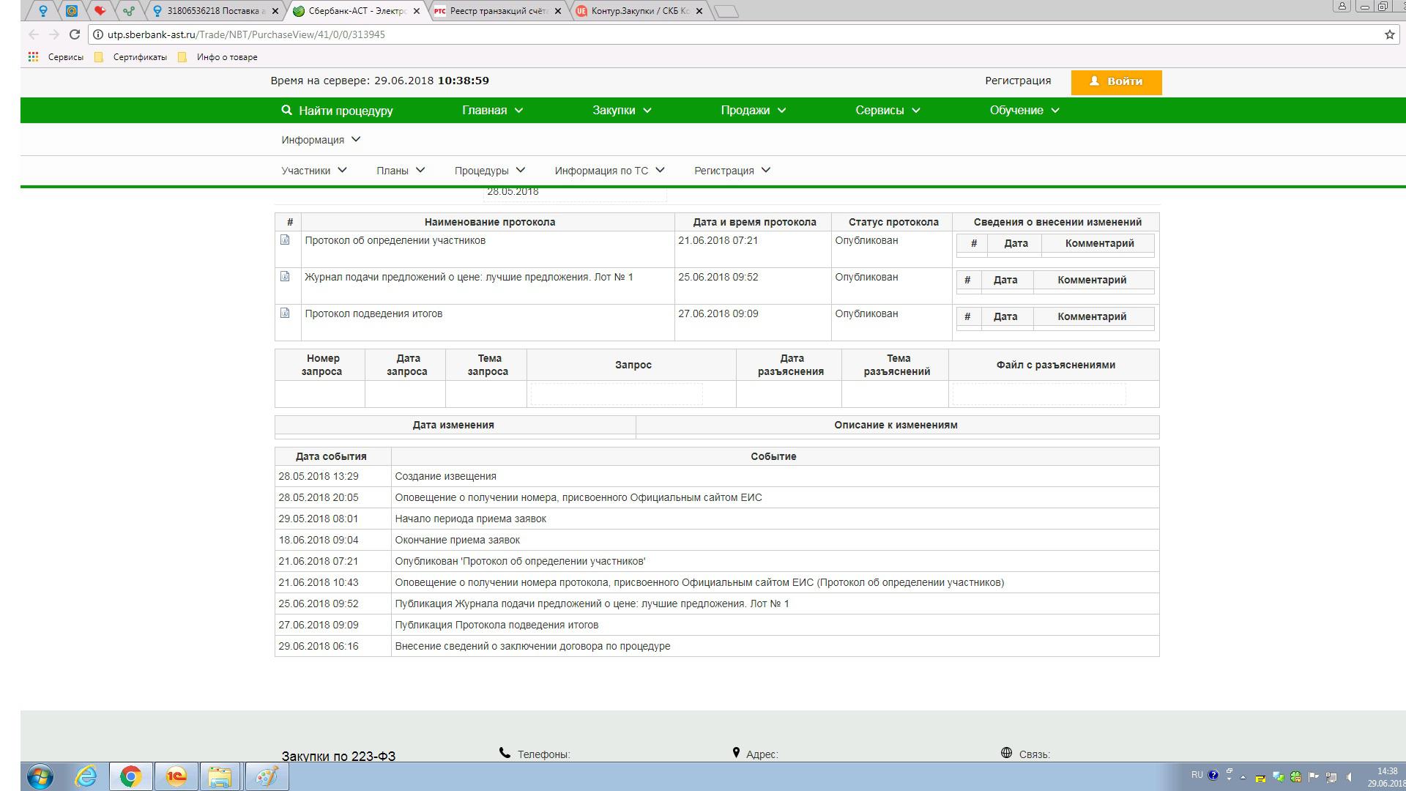1406x791 pixels.
Task: Switch to pinned tab with red heart icon
Action: click(100, 11)
